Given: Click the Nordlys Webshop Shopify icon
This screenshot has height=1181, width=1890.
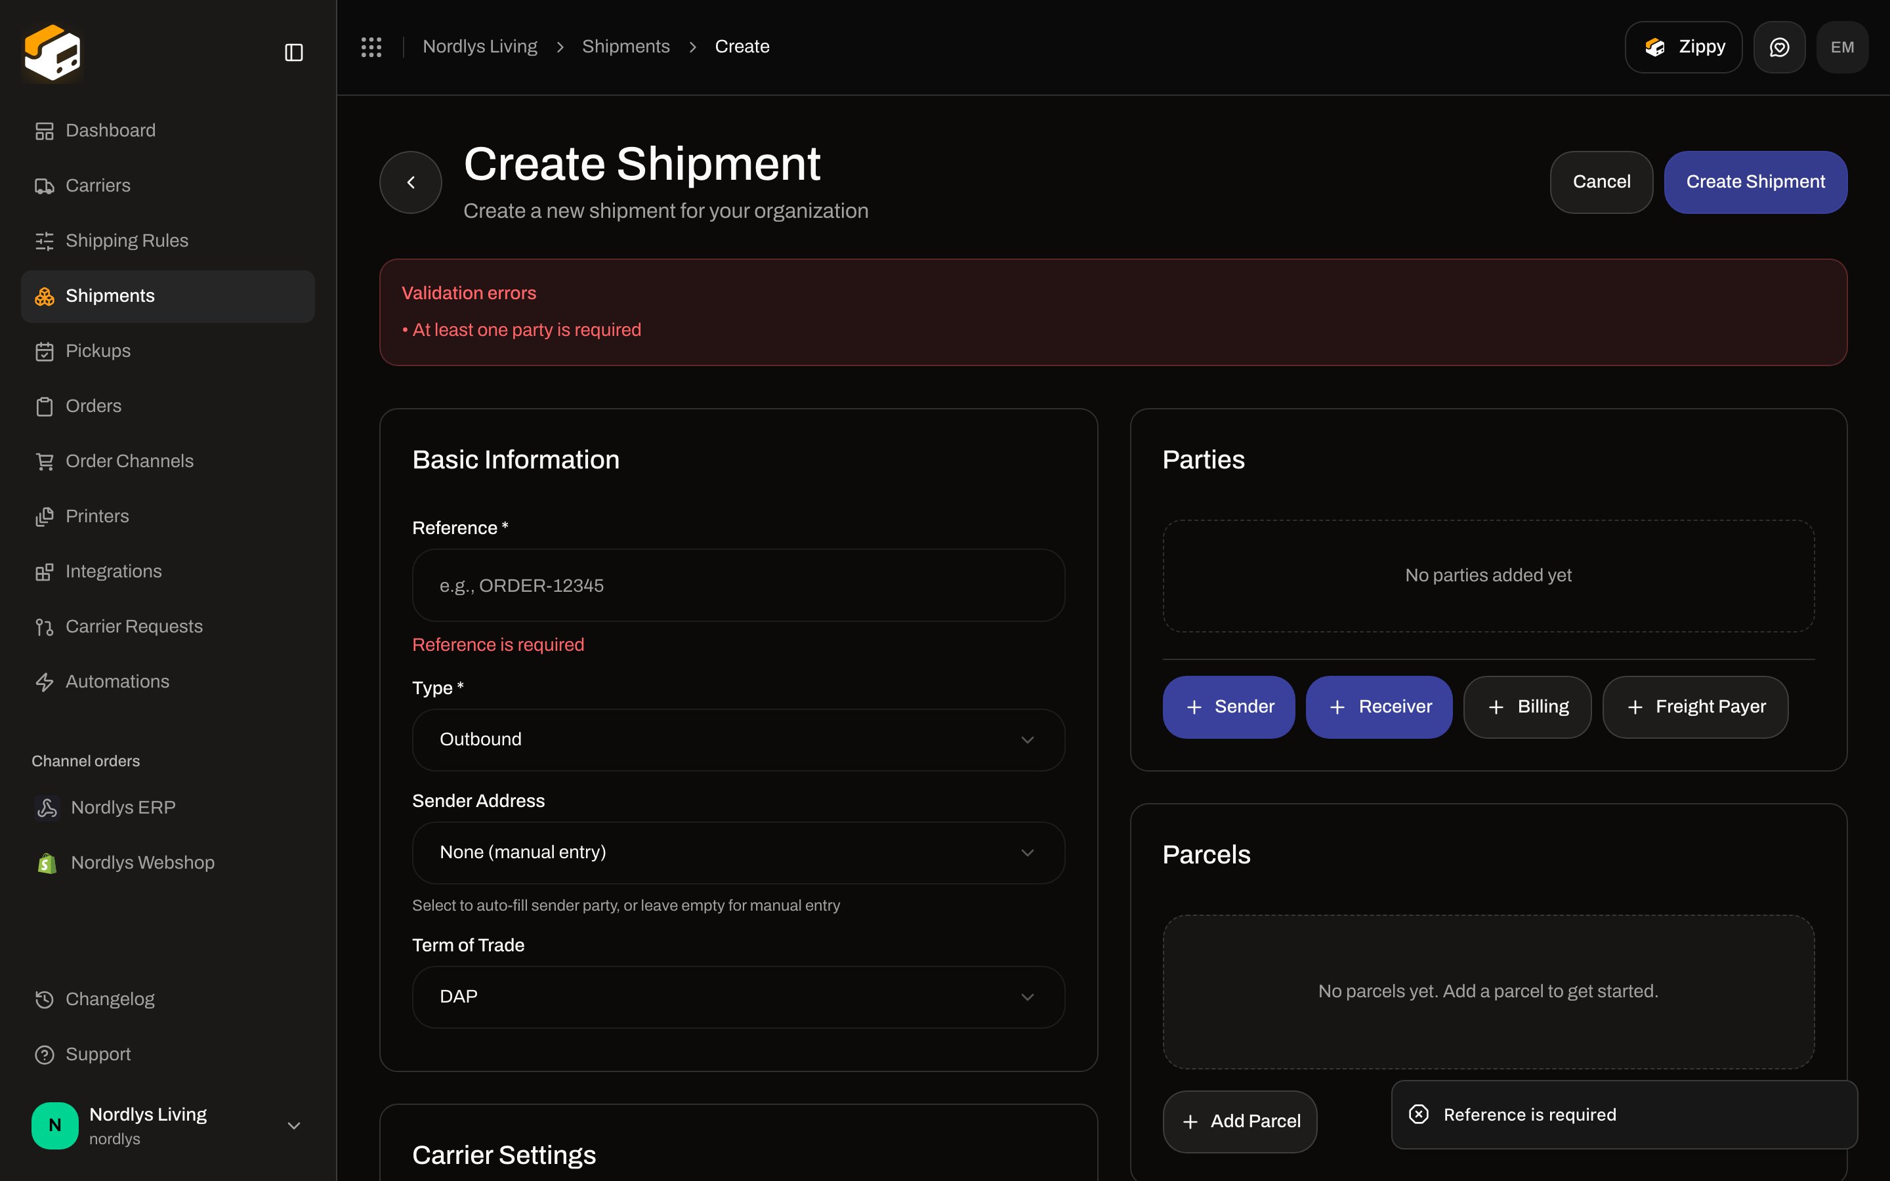Looking at the screenshot, I should [47, 863].
